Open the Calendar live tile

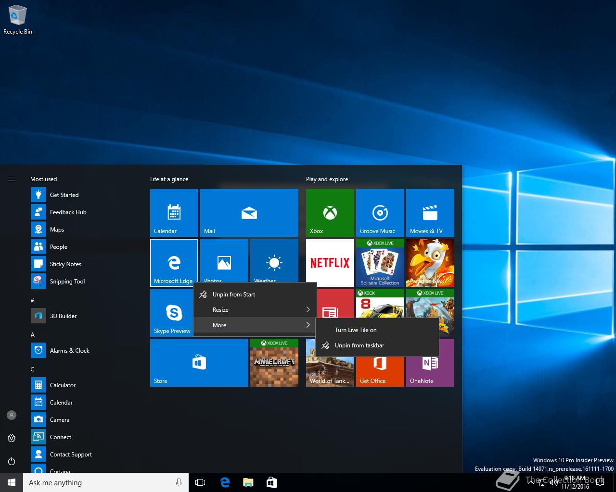(x=174, y=213)
